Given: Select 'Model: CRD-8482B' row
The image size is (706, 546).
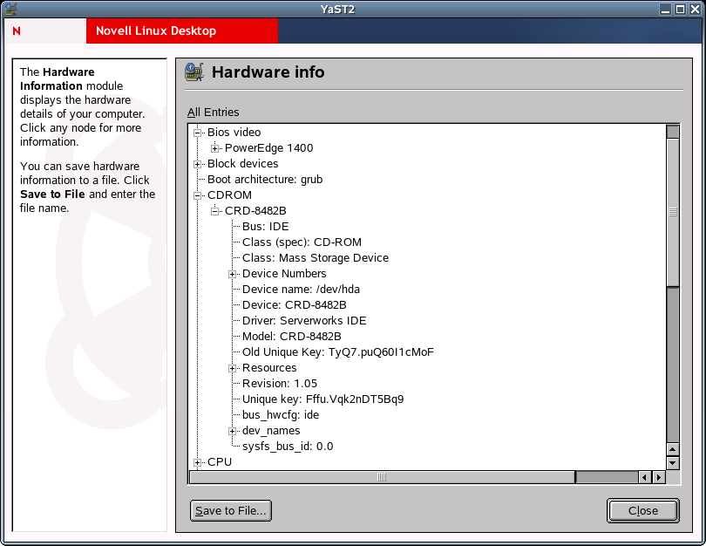Looking at the screenshot, I should pyautogui.click(x=291, y=337).
